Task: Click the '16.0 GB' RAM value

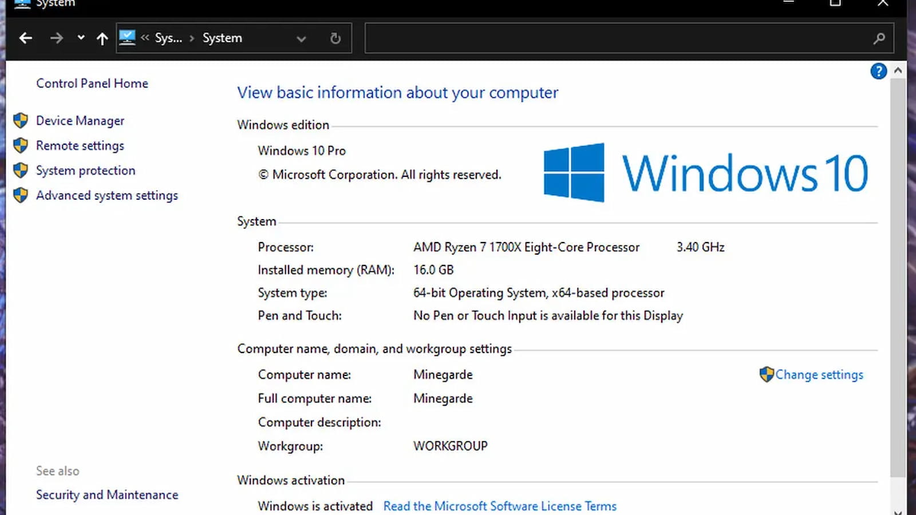Action: 433,270
